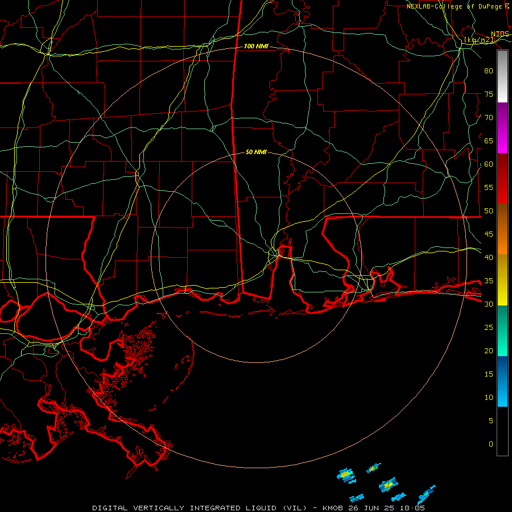Click the 80 value on the VIL scale
512x512 pixels.
click(x=489, y=71)
